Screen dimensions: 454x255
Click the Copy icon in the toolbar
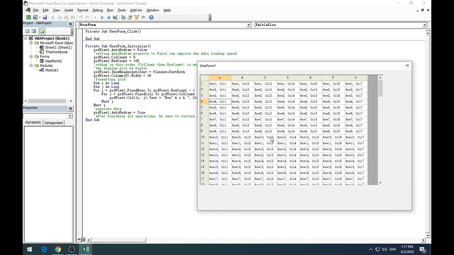[59, 17]
